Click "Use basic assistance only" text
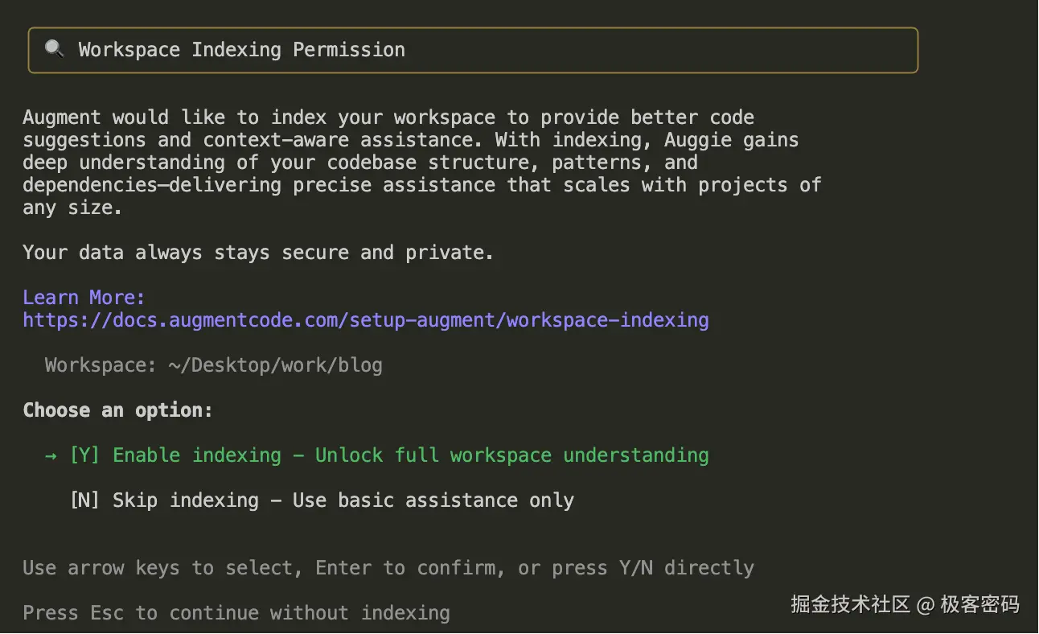Screen dimensions: 1039x634 (x=433, y=500)
